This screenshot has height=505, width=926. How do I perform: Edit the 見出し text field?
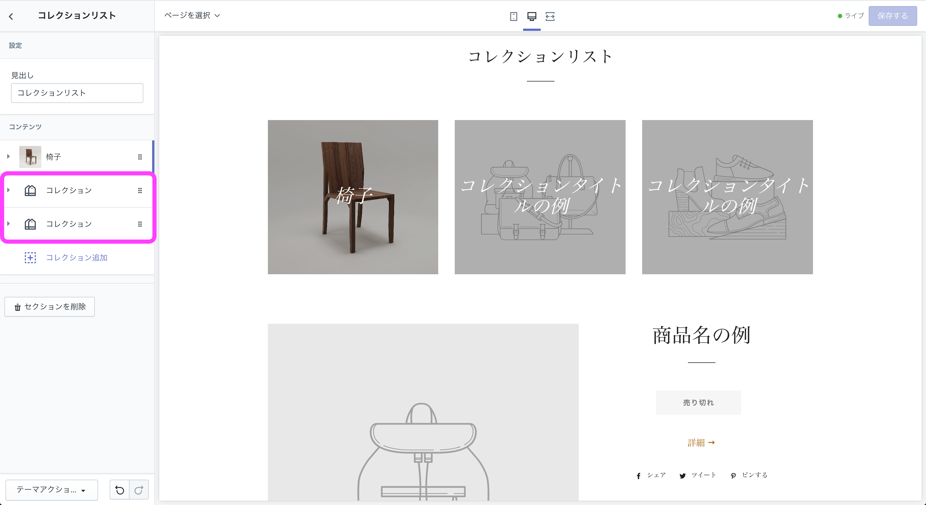point(77,93)
